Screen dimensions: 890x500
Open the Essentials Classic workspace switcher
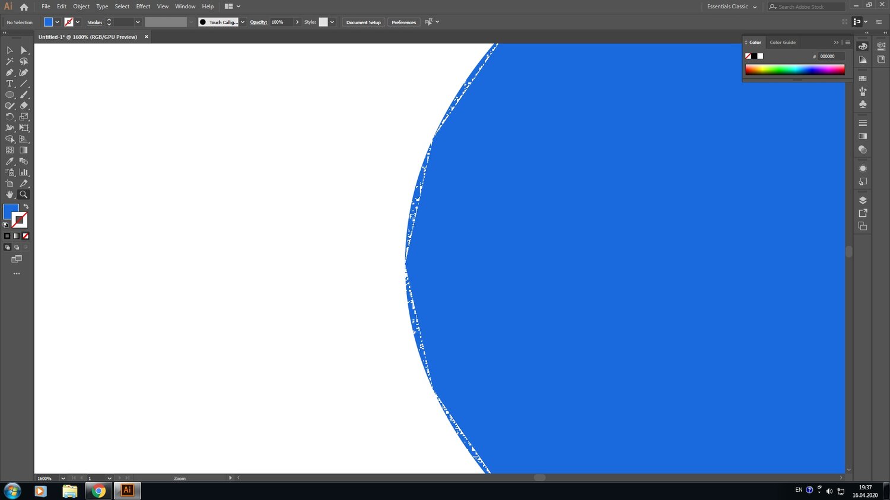pyautogui.click(x=732, y=7)
